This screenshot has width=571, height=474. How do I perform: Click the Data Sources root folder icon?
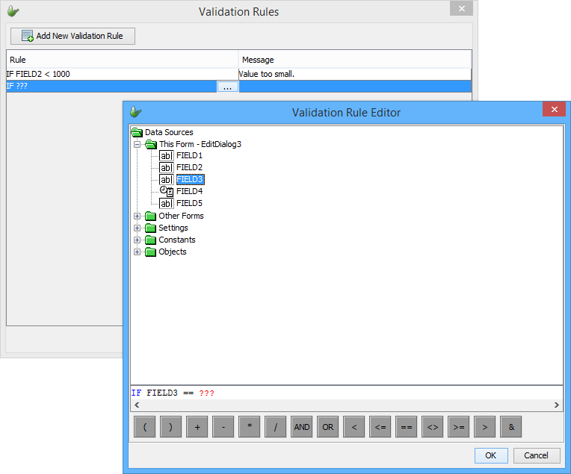click(137, 132)
